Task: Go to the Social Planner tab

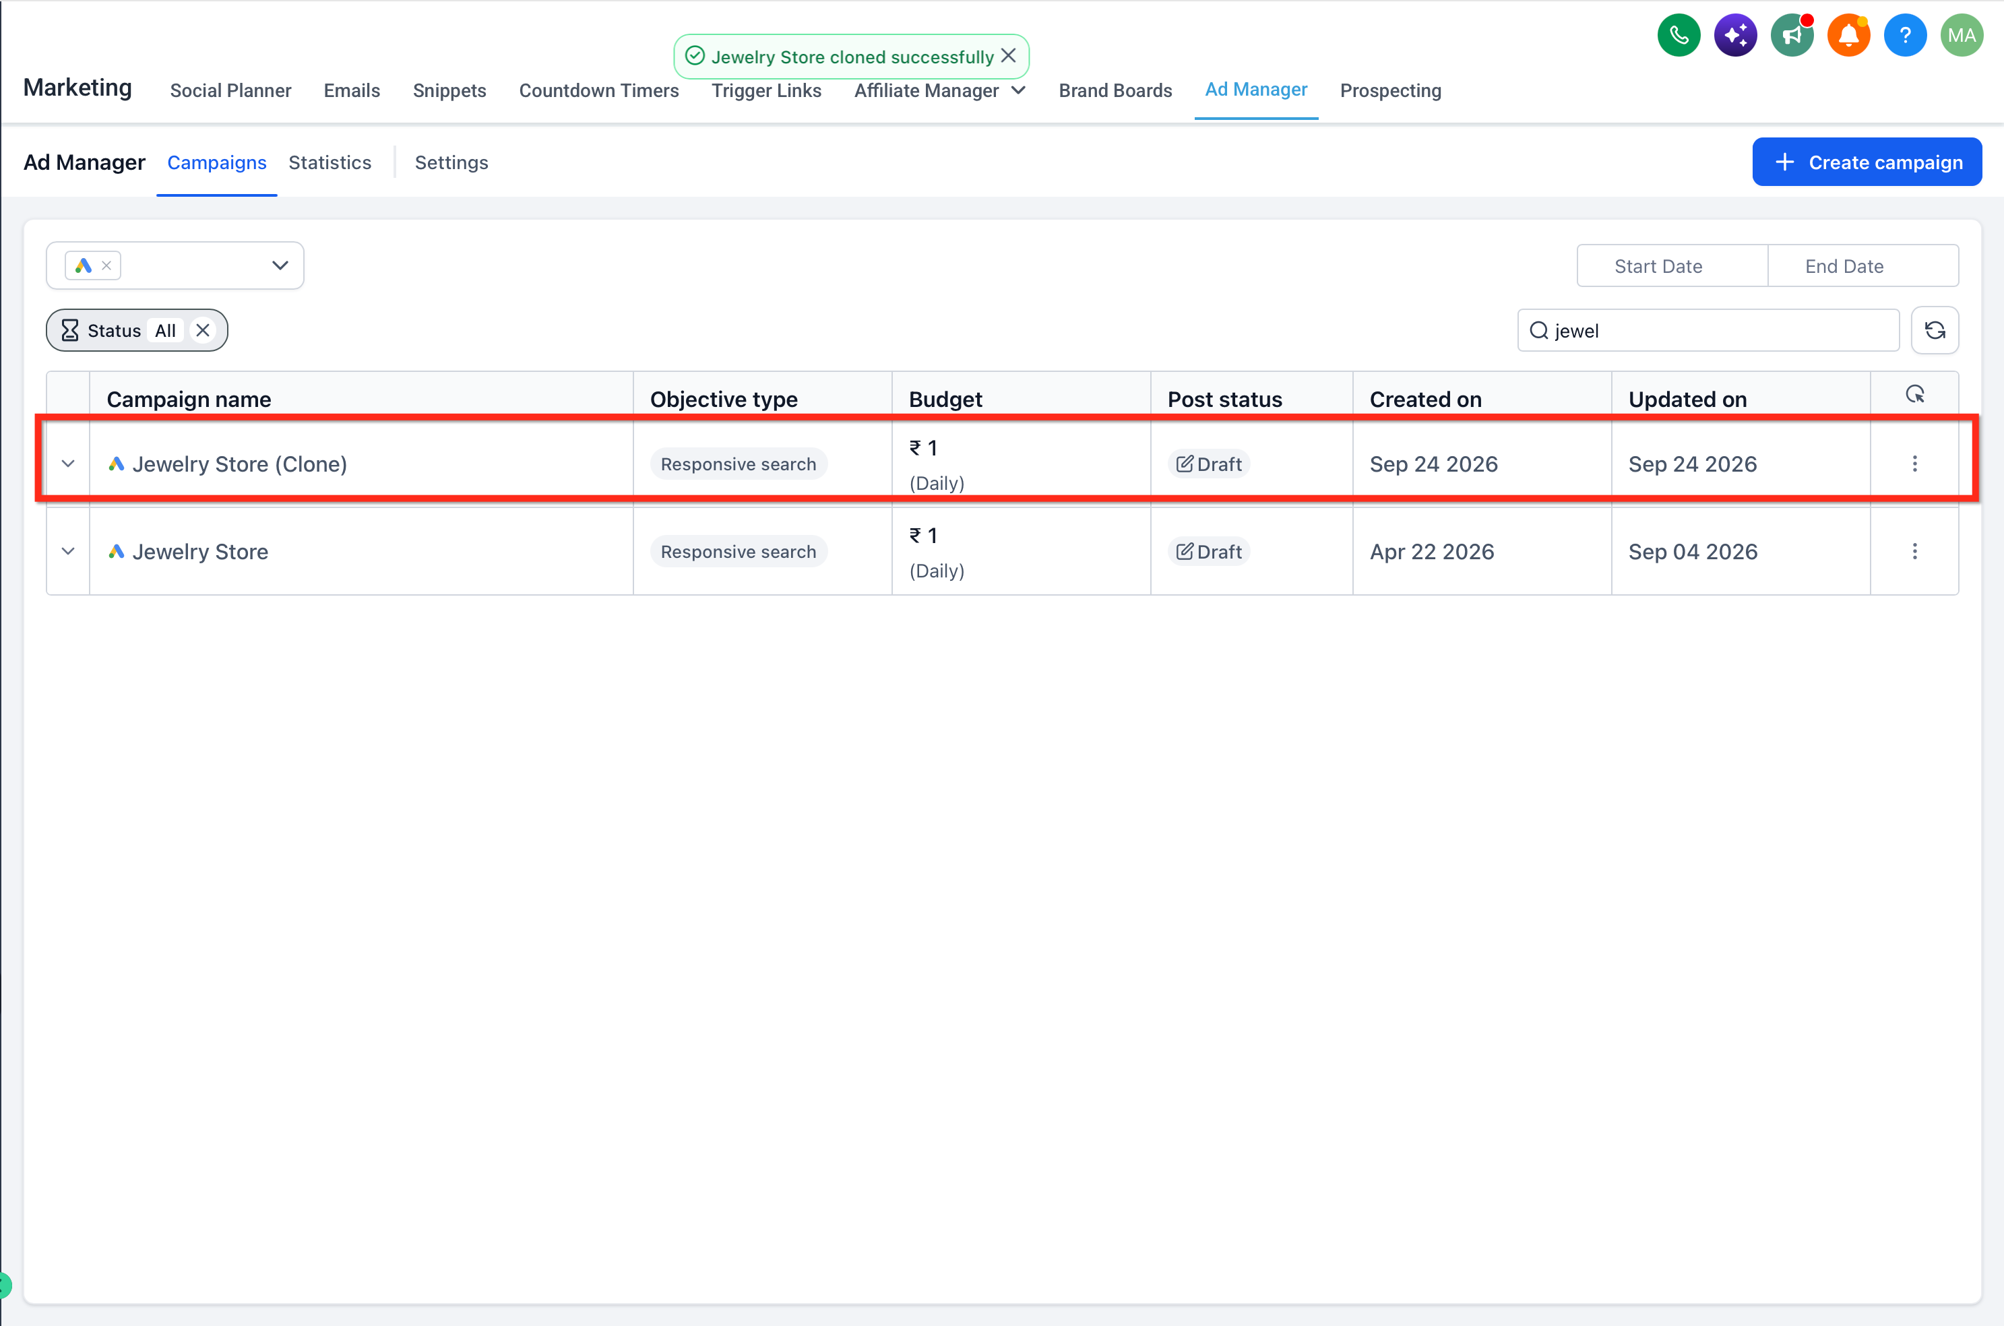Action: pyautogui.click(x=230, y=90)
